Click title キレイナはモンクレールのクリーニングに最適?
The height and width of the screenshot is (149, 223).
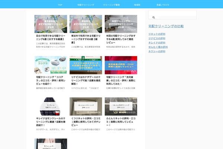[51, 122]
